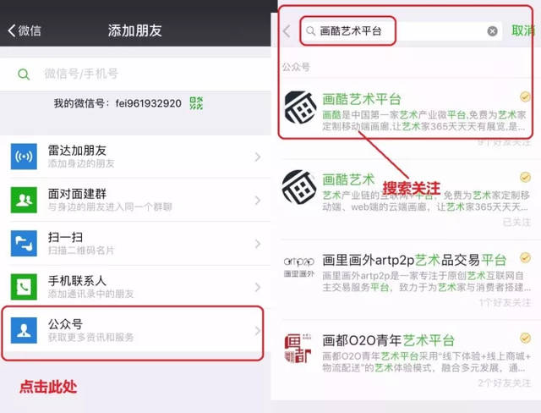Tap the 画都O2O青年艺术平台 red logo
Screen dimensions: 541x413
point(298,348)
